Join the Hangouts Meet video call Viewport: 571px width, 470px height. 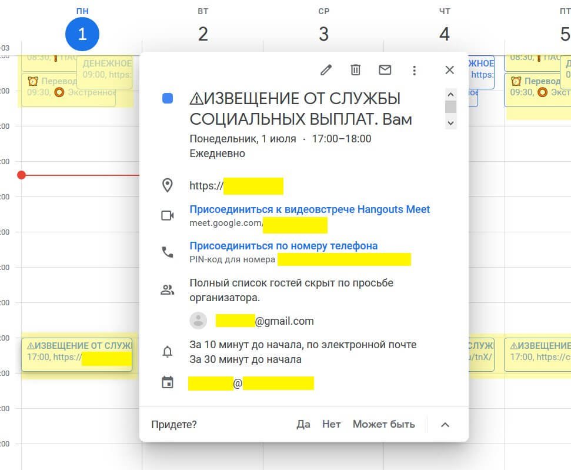pyautogui.click(x=309, y=209)
